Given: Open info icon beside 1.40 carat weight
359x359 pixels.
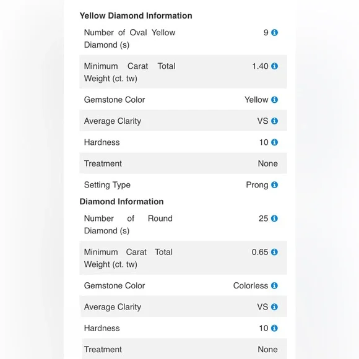Looking at the screenshot, I should 274,66.
